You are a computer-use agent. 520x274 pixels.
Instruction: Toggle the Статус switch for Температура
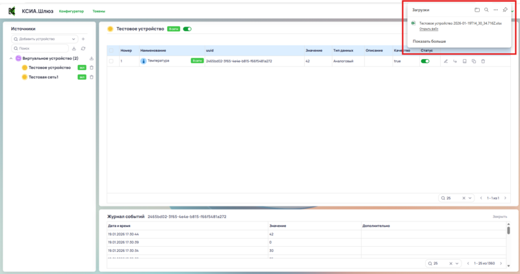426,61
